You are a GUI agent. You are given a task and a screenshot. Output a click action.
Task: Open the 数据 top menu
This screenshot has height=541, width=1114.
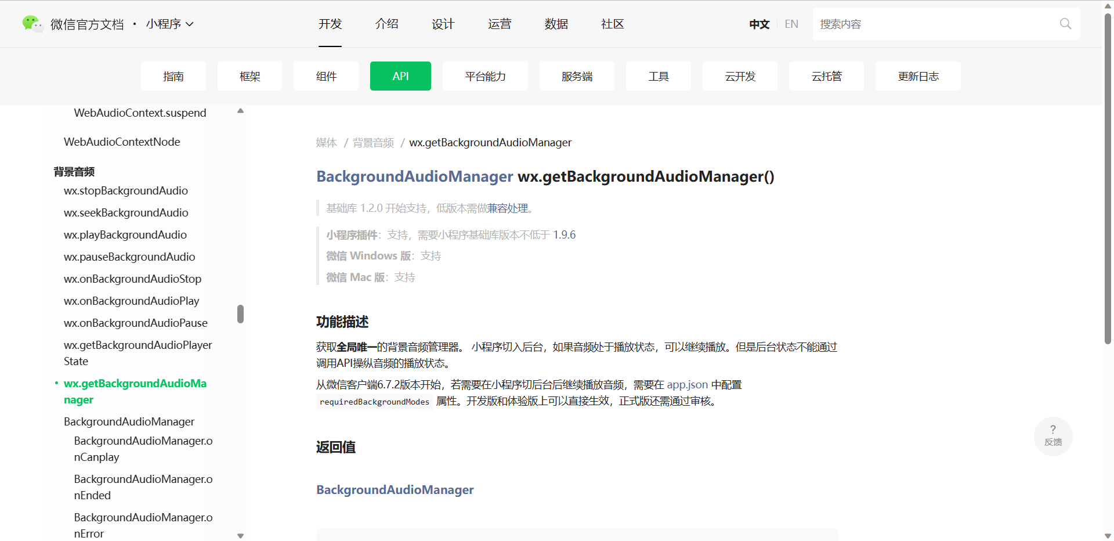(x=556, y=24)
